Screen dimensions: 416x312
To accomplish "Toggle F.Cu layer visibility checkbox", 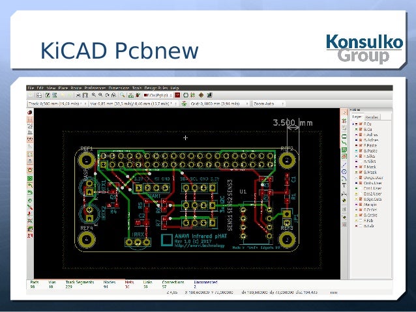I will pyautogui.click(x=361, y=124).
